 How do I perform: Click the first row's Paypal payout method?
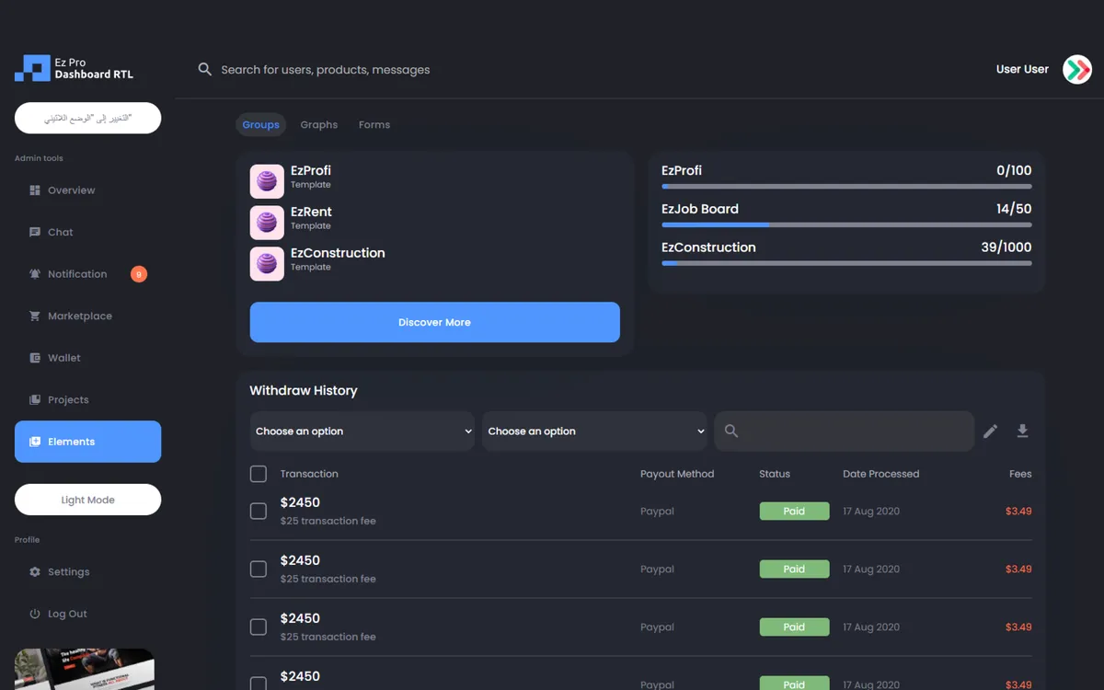657,511
